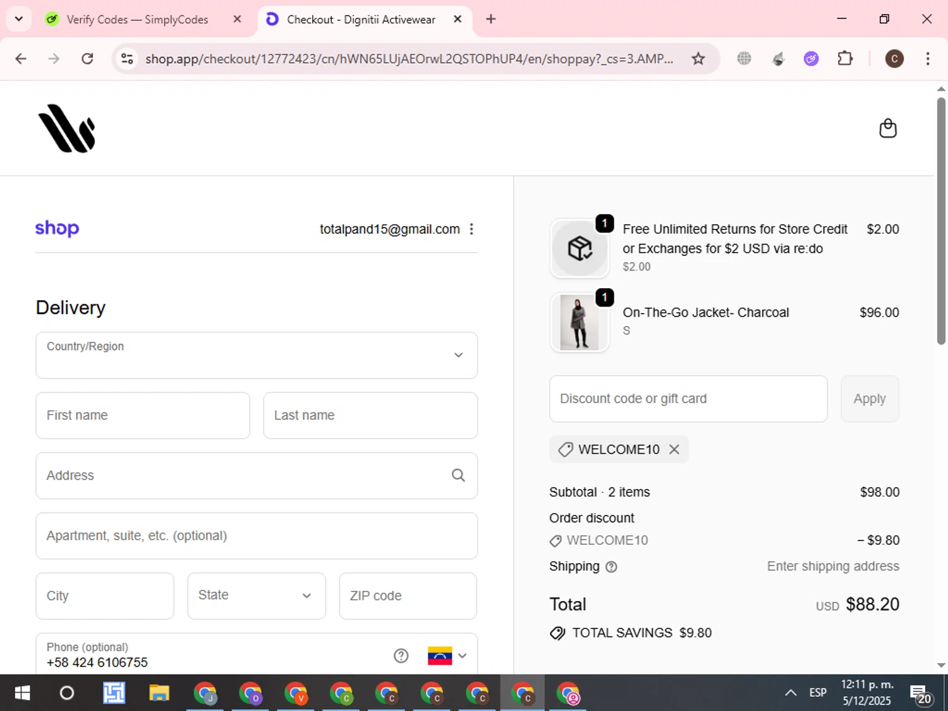Click the browser address bar URL
Viewport: 948px width, 711px height.
(409, 59)
